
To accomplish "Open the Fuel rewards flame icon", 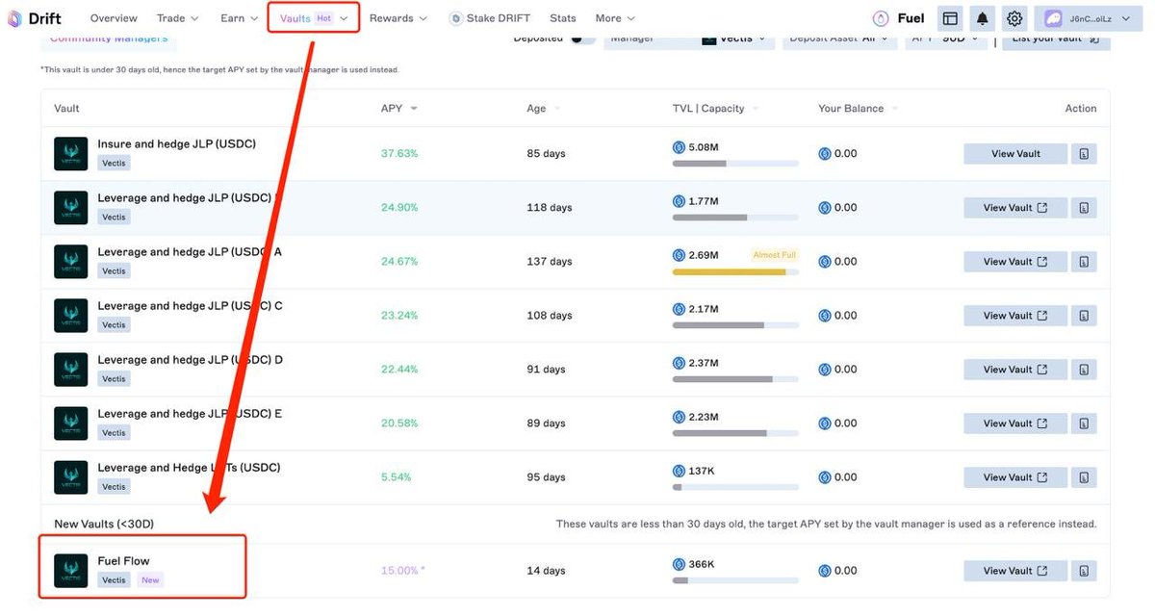I will [880, 17].
